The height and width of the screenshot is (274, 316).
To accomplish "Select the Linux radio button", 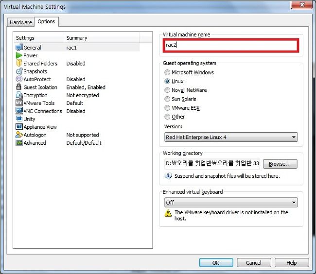I will coord(167,81).
